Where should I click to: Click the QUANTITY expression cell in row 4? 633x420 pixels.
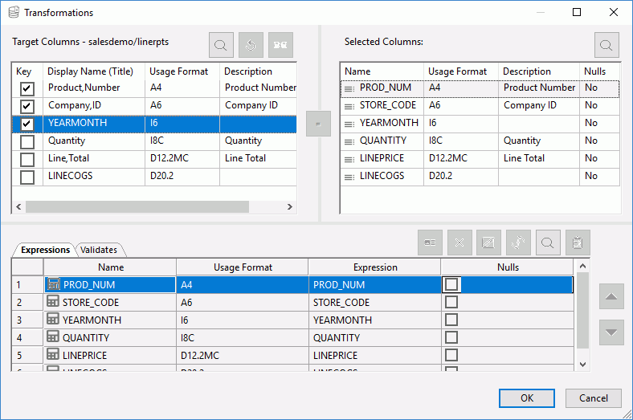tap(374, 338)
